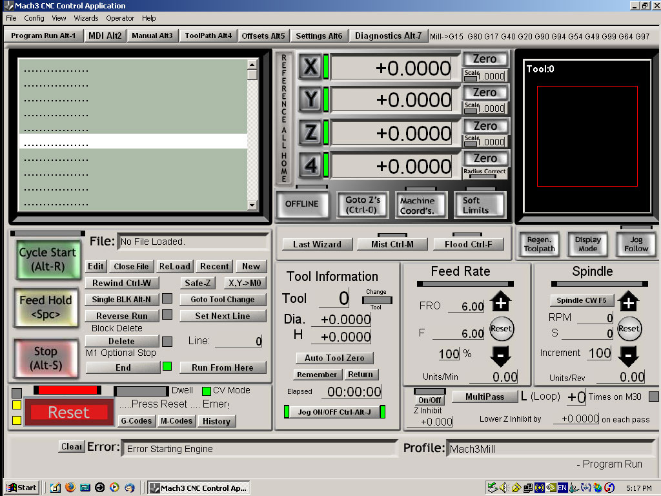Clear the error message
Image resolution: width=661 pixels, height=496 pixels.
pos(72,446)
